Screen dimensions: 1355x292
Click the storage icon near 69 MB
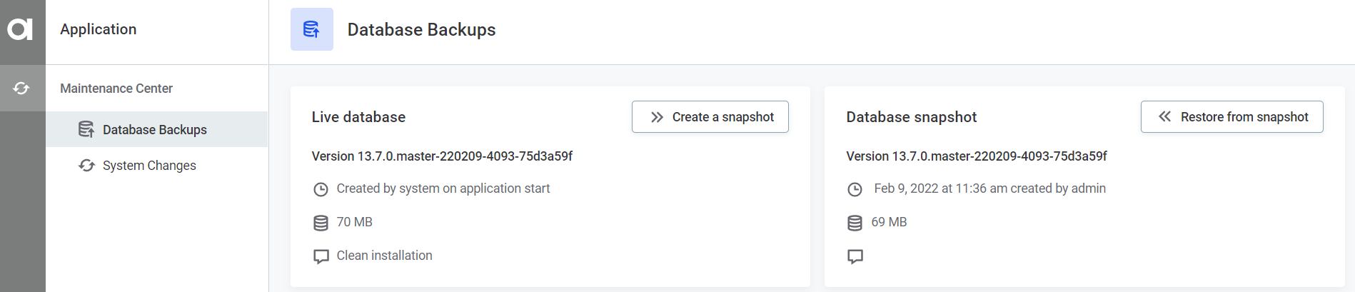point(855,223)
